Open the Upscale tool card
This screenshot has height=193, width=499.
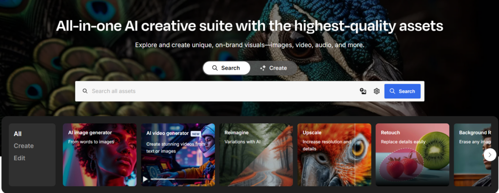[x=334, y=155]
